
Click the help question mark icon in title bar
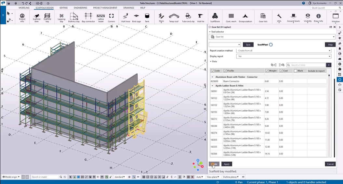(303, 3)
